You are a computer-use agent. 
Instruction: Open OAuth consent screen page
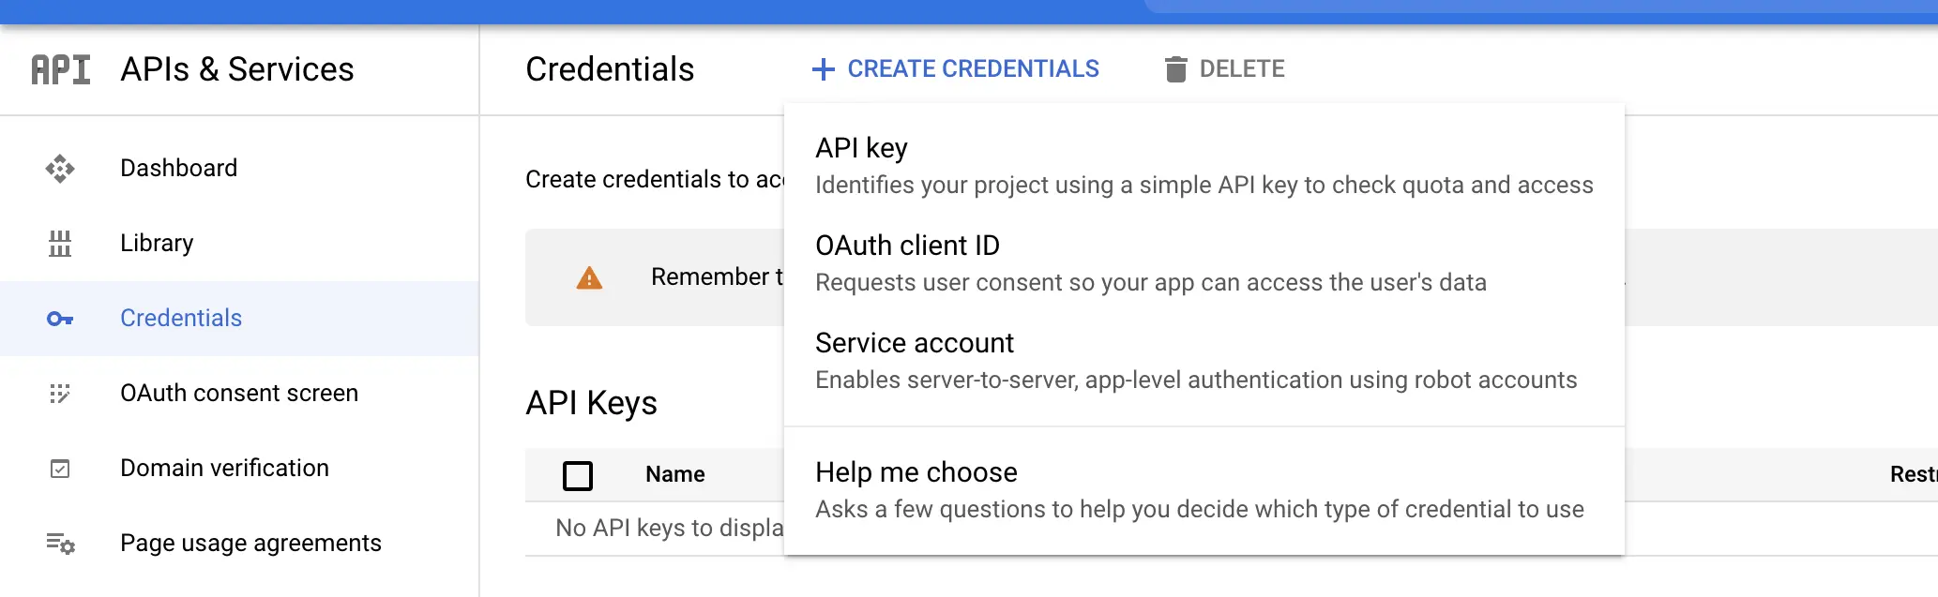[x=239, y=394]
